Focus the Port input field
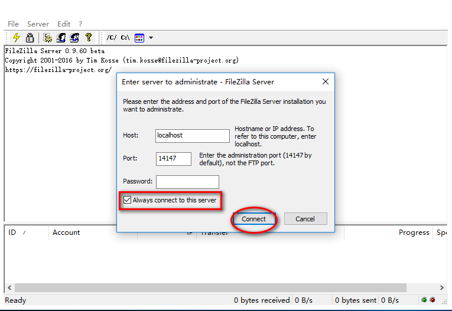The image size is (452, 311). pyautogui.click(x=174, y=159)
